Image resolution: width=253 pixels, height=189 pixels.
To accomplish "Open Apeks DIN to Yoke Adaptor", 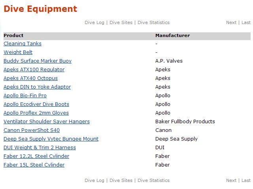I will tap(37, 87).
